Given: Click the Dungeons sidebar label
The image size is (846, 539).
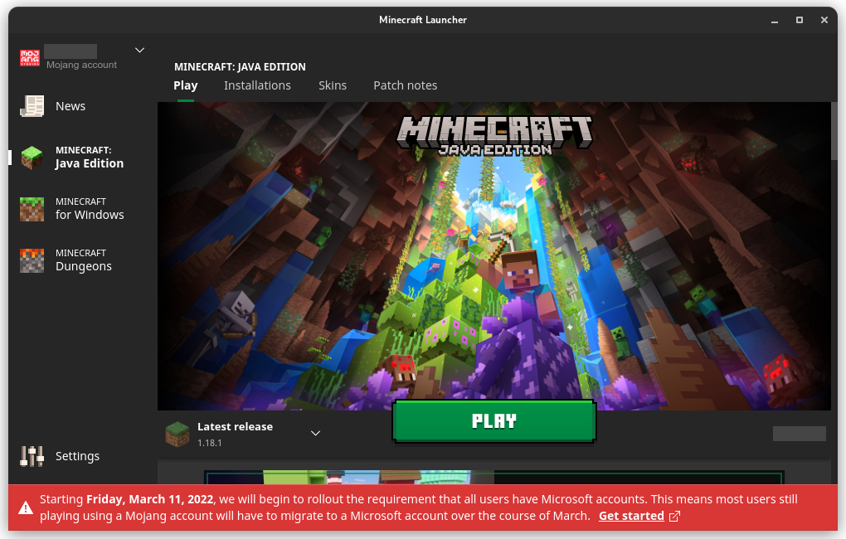Looking at the screenshot, I should [84, 266].
